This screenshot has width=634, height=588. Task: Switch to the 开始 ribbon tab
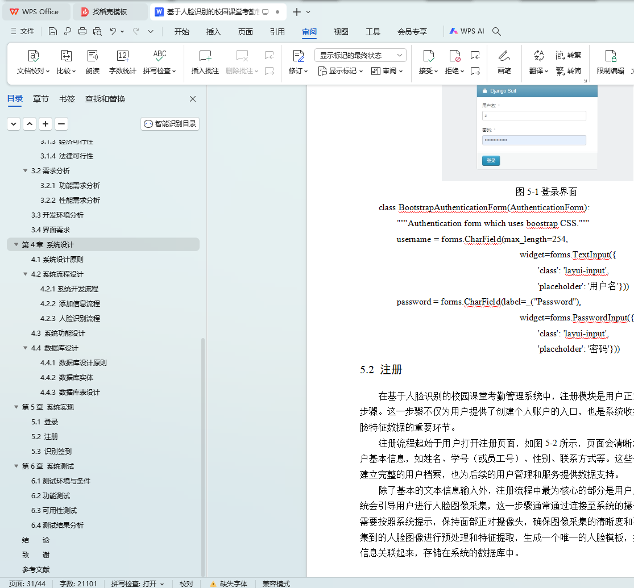click(x=181, y=31)
